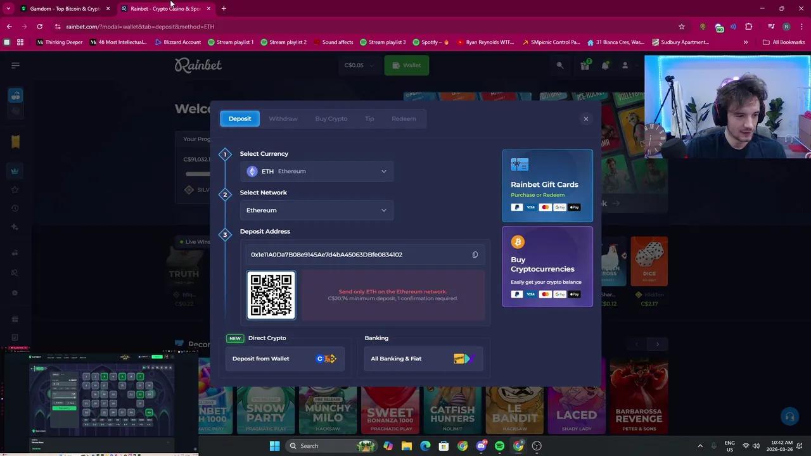Go back to the previous page

tap(9, 27)
